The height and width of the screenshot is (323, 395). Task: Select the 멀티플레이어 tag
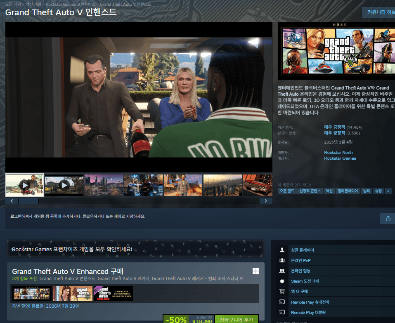348,191
